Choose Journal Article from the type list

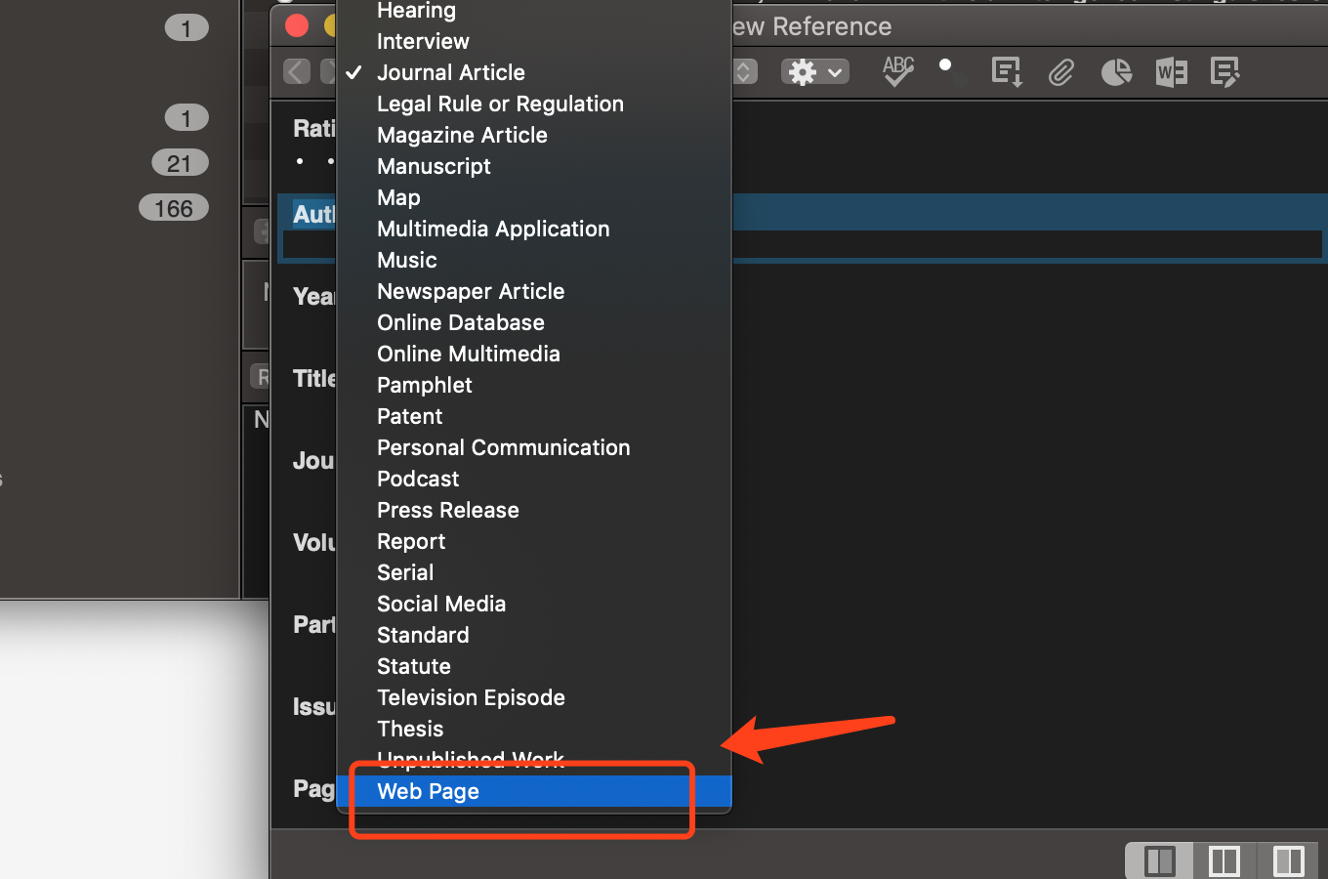click(450, 72)
